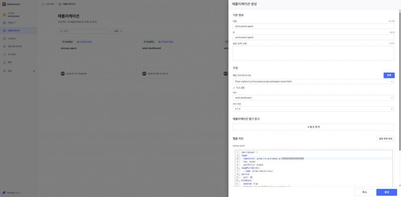Click the gitea-registry-pull name line
The image size is (401, 197).
pos(258,171)
